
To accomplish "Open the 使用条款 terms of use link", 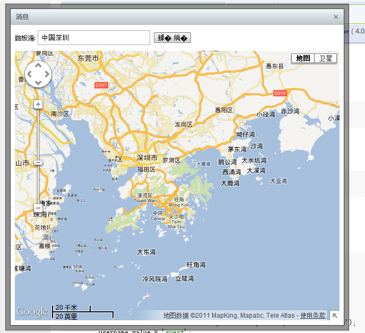I will tap(312, 316).
